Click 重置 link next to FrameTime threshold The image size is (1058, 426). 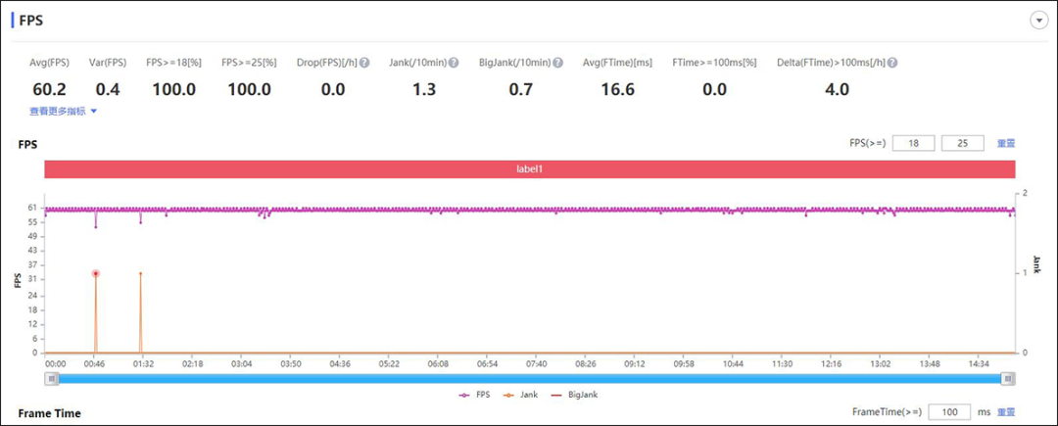click(x=1006, y=412)
